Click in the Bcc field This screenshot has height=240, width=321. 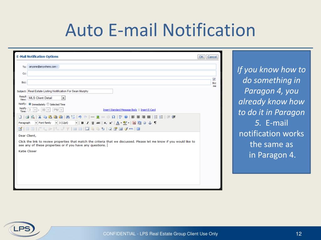pos(119,82)
